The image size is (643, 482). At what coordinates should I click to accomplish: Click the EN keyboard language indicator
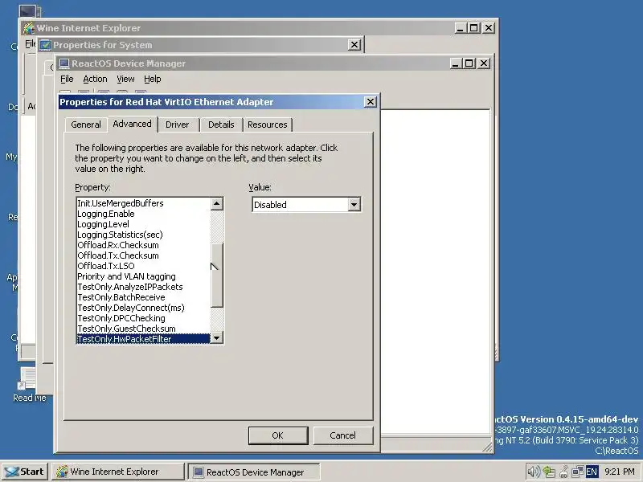pos(592,472)
